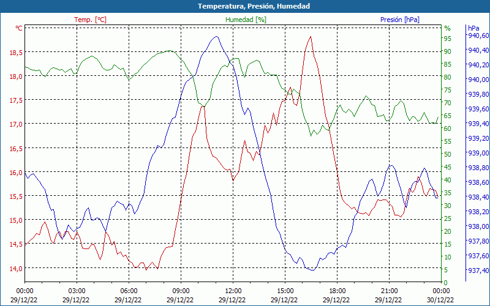Click the '20' humidity axis value
The width and height of the screenshot is (490, 306).
pos(448,231)
